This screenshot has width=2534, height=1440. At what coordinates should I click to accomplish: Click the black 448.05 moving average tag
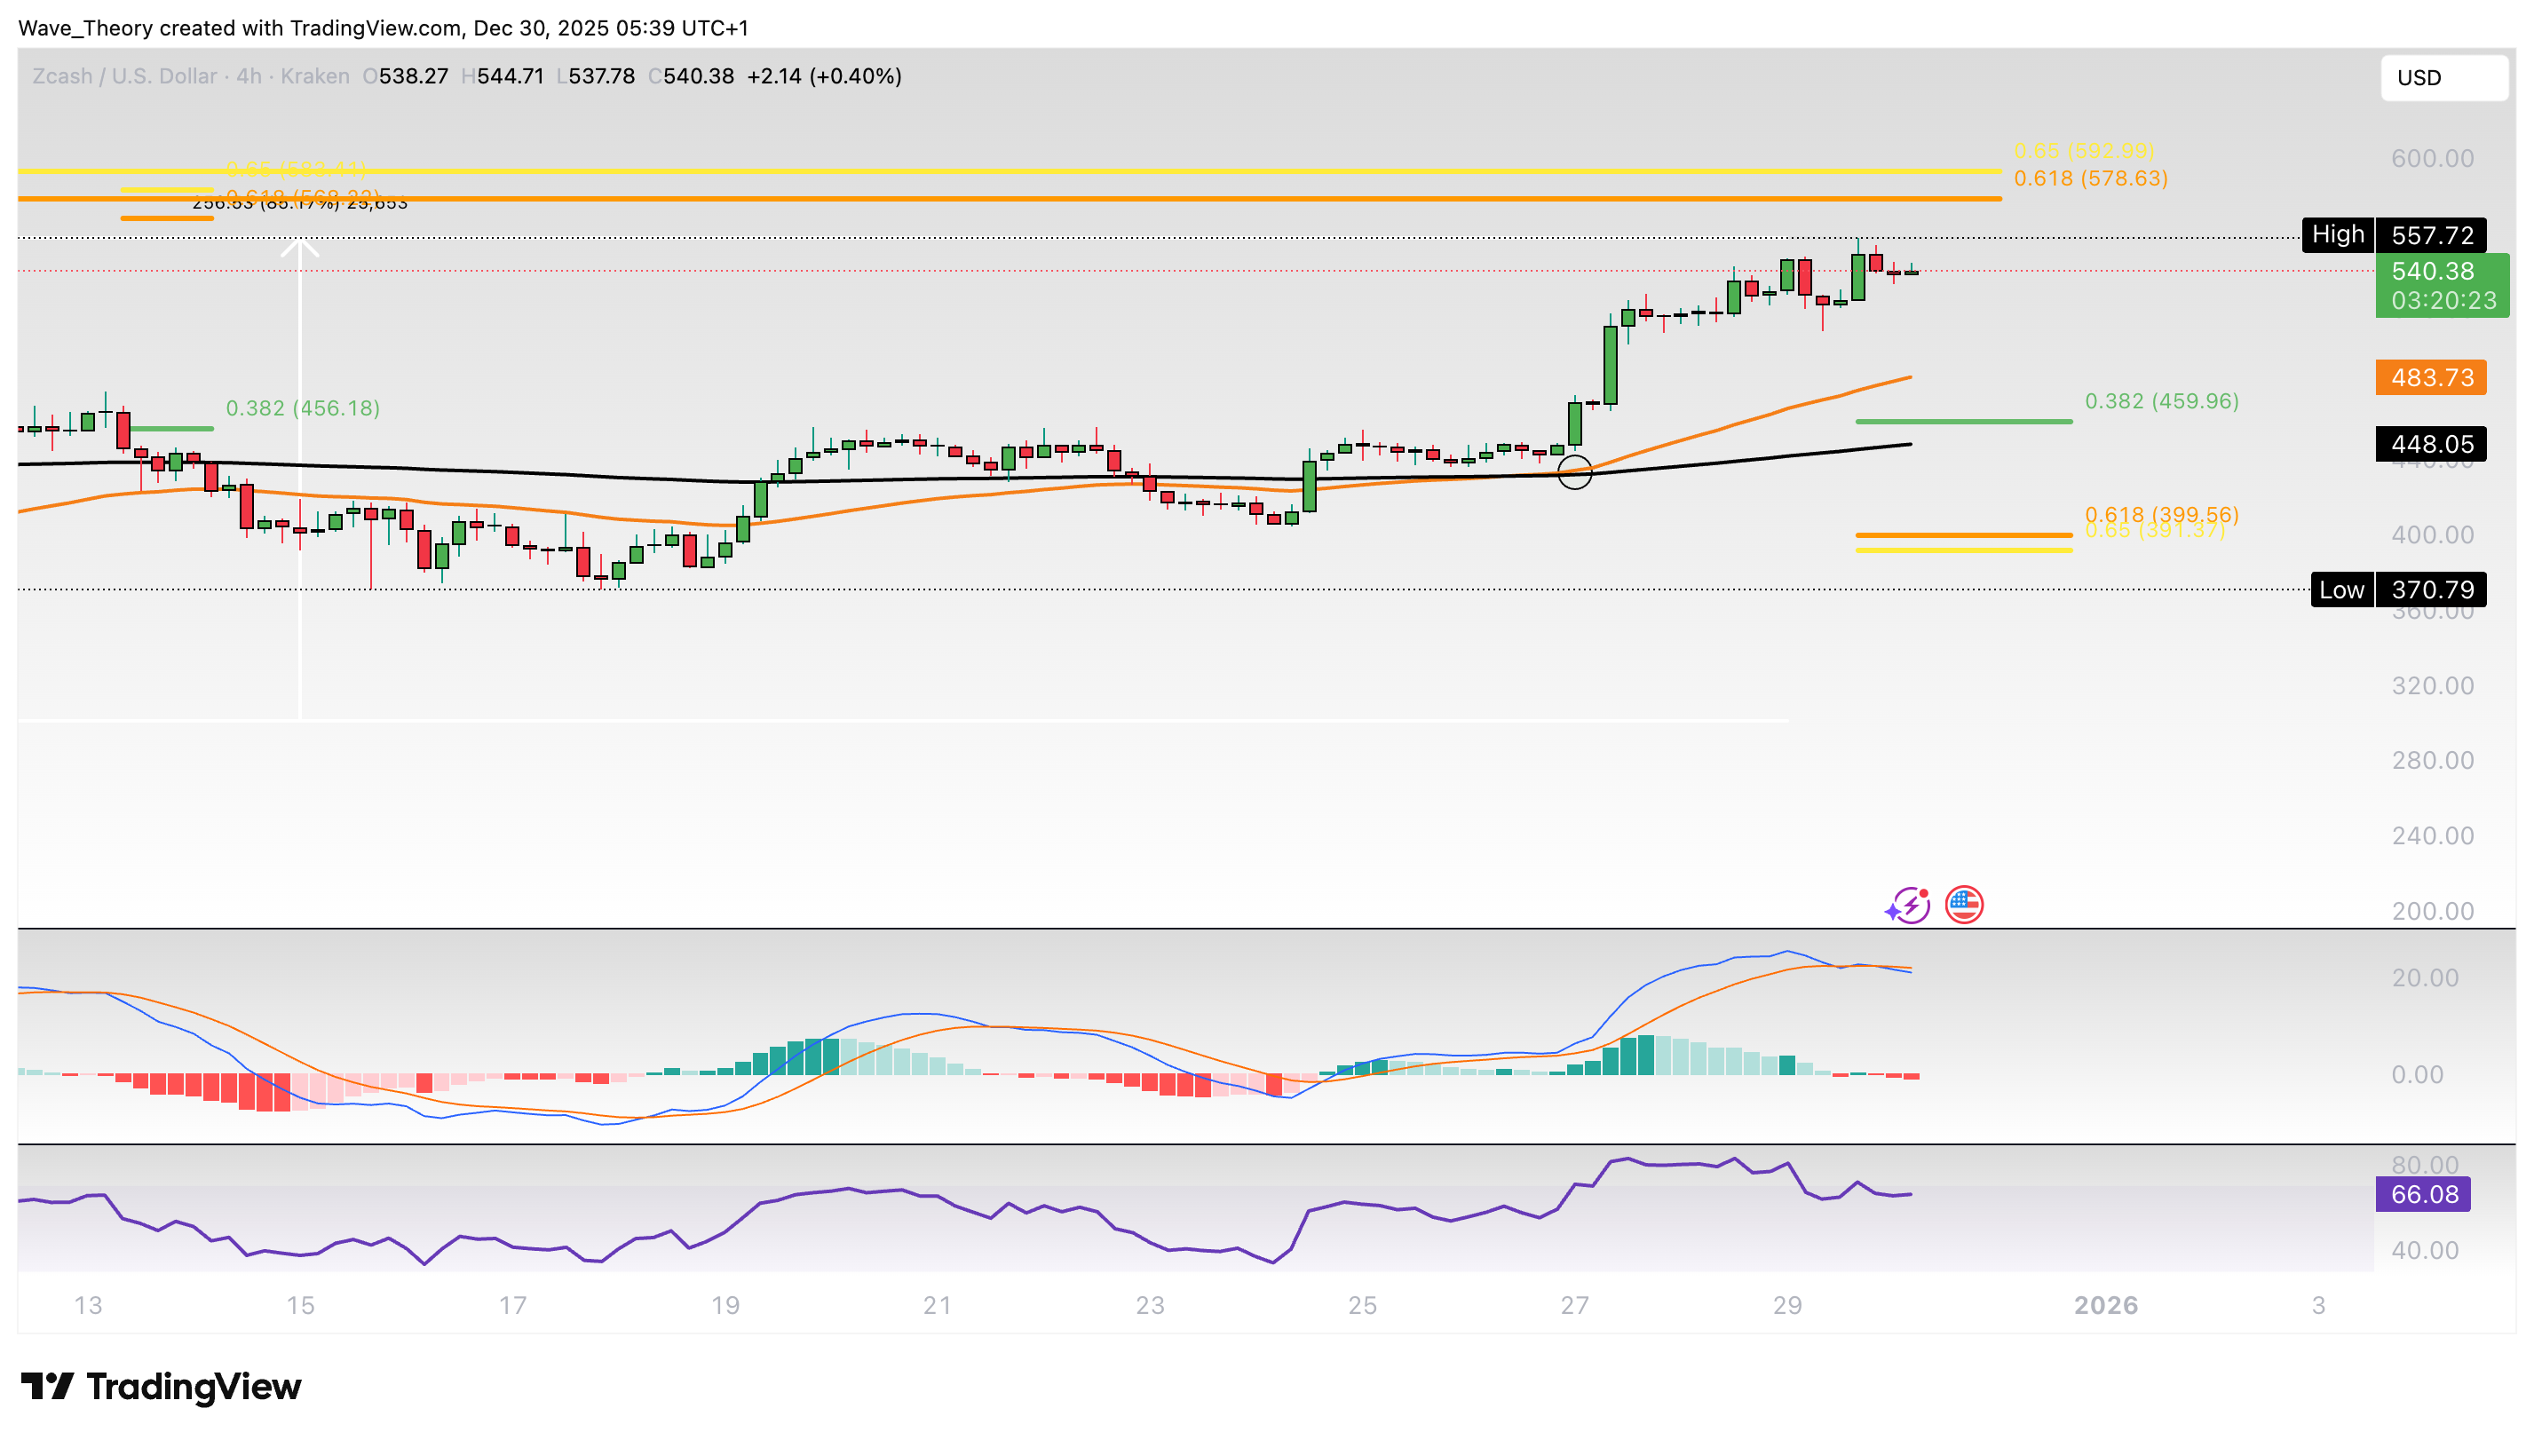[2430, 444]
